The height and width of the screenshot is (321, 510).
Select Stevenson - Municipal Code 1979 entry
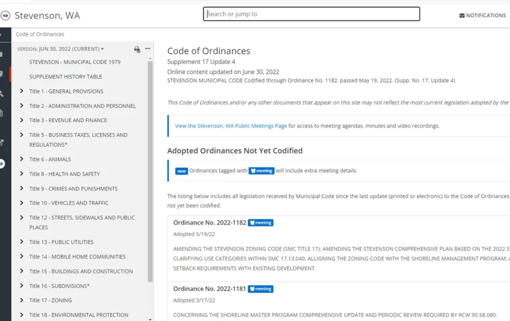(x=75, y=62)
